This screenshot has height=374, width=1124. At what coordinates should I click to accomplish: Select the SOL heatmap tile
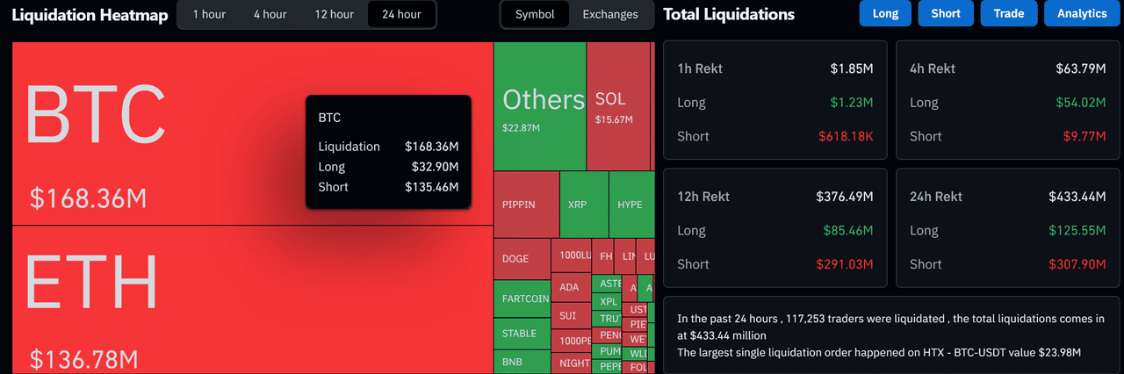[618, 106]
